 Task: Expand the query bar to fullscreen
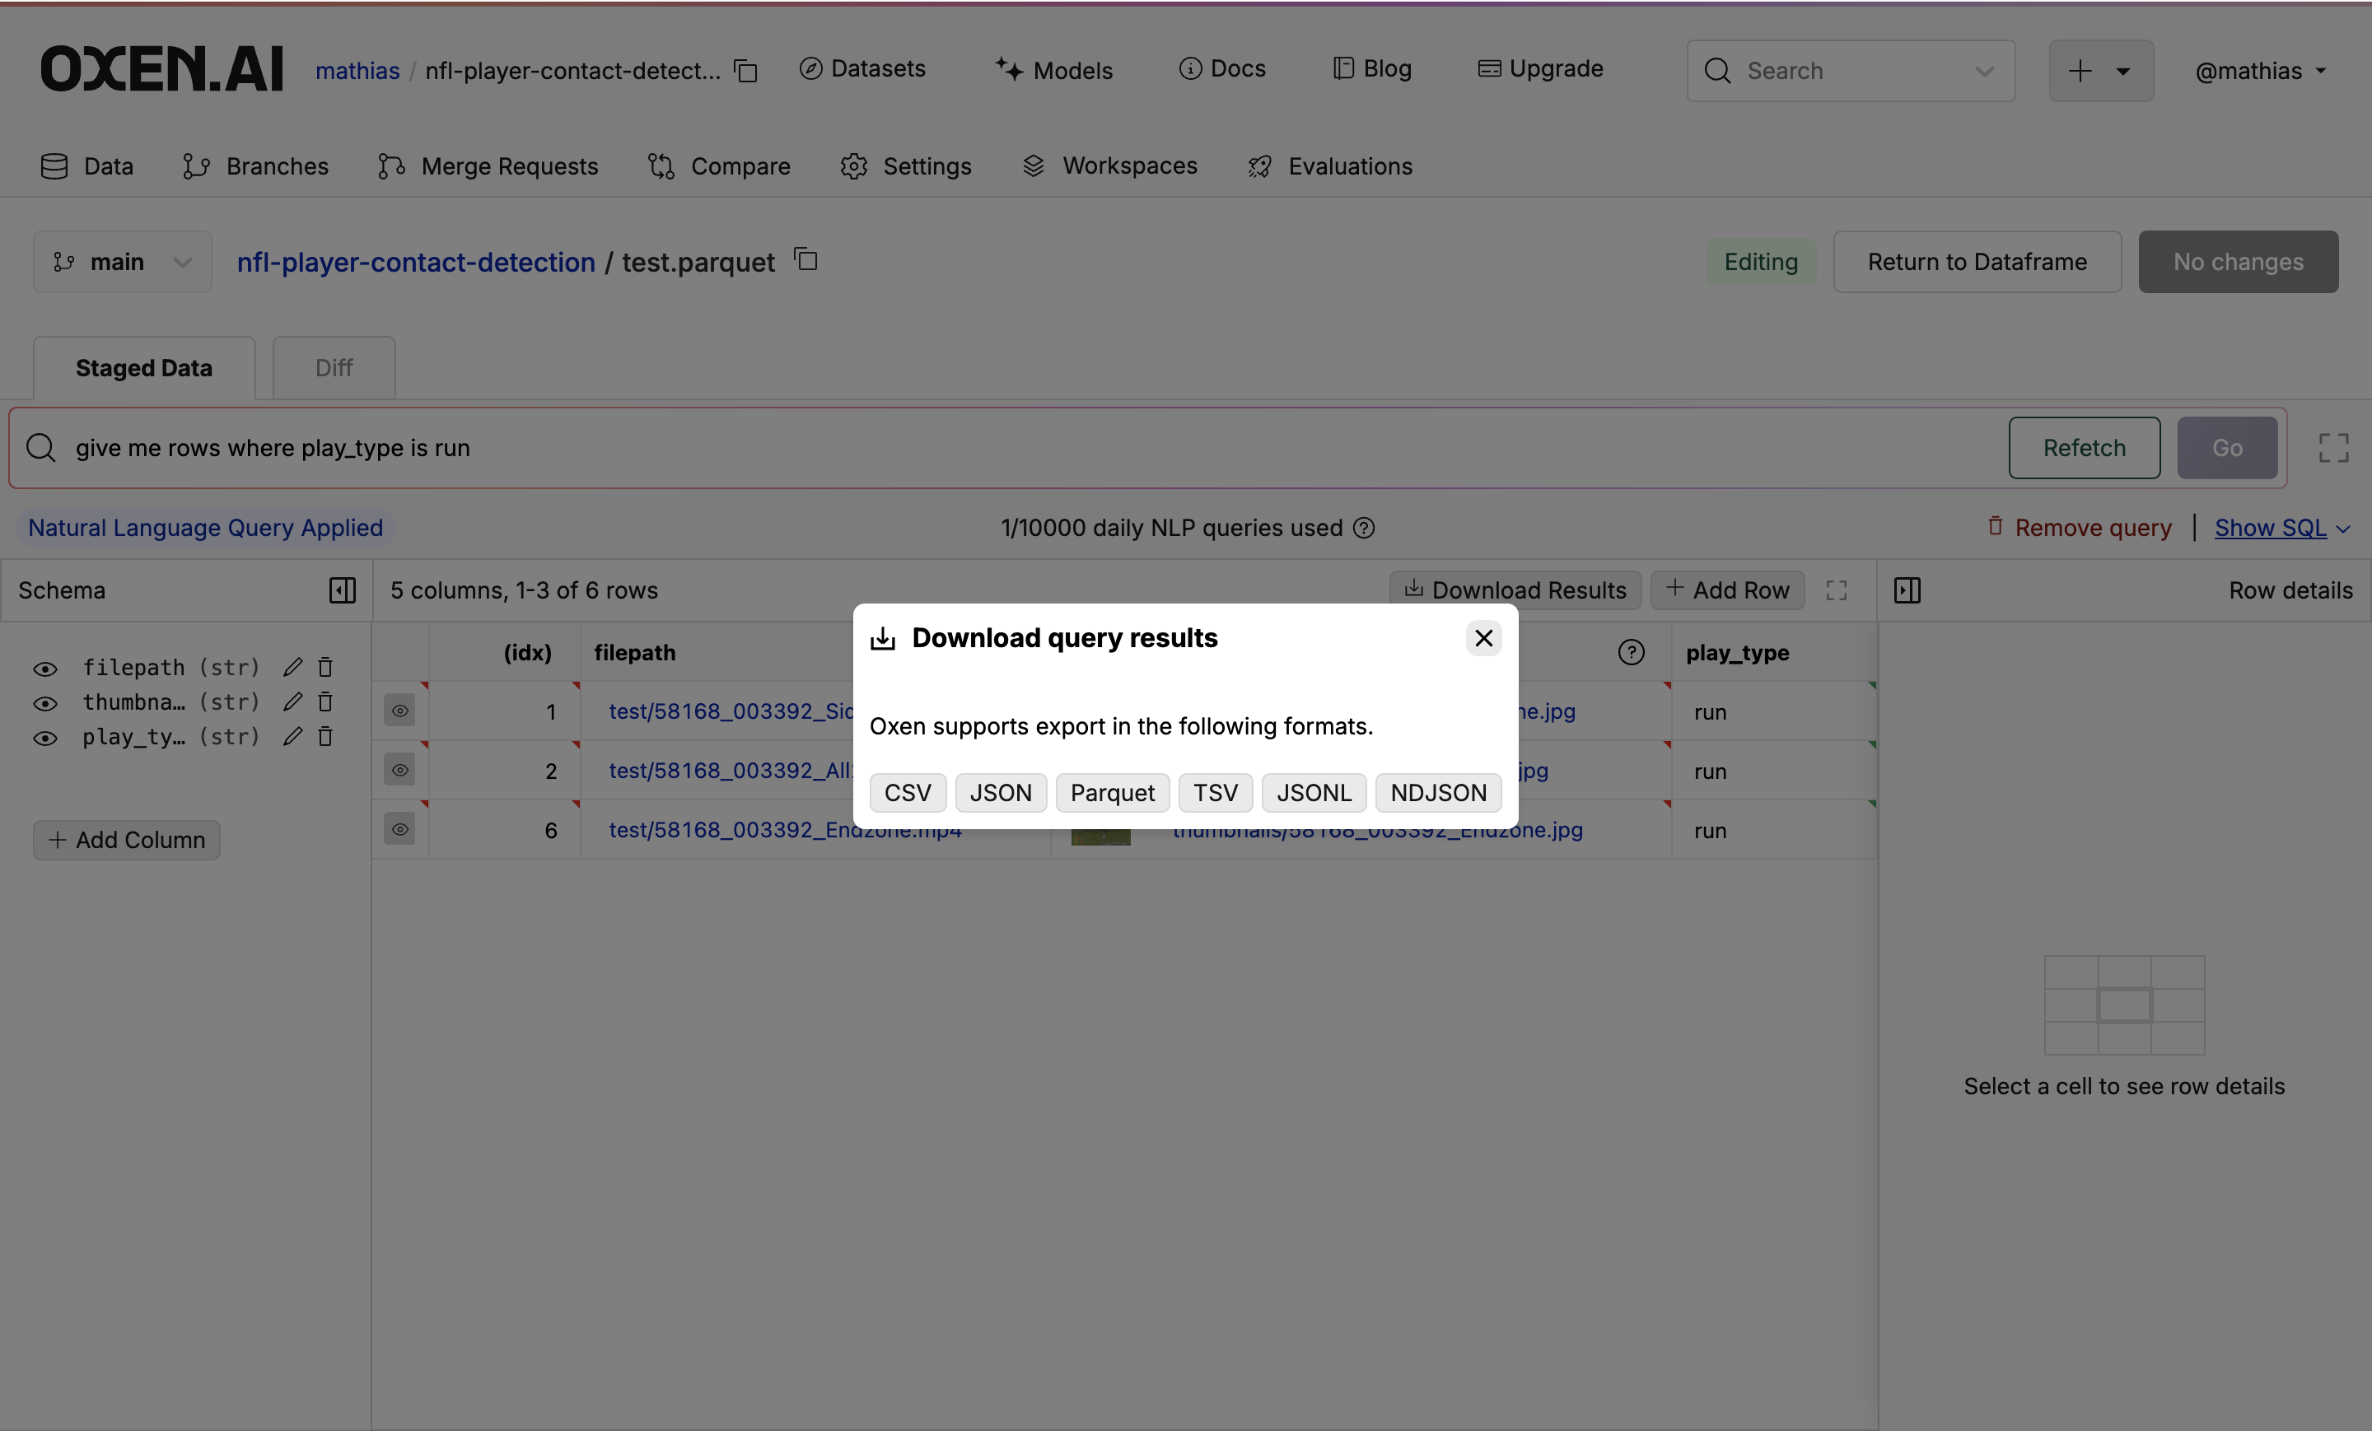2332,447
